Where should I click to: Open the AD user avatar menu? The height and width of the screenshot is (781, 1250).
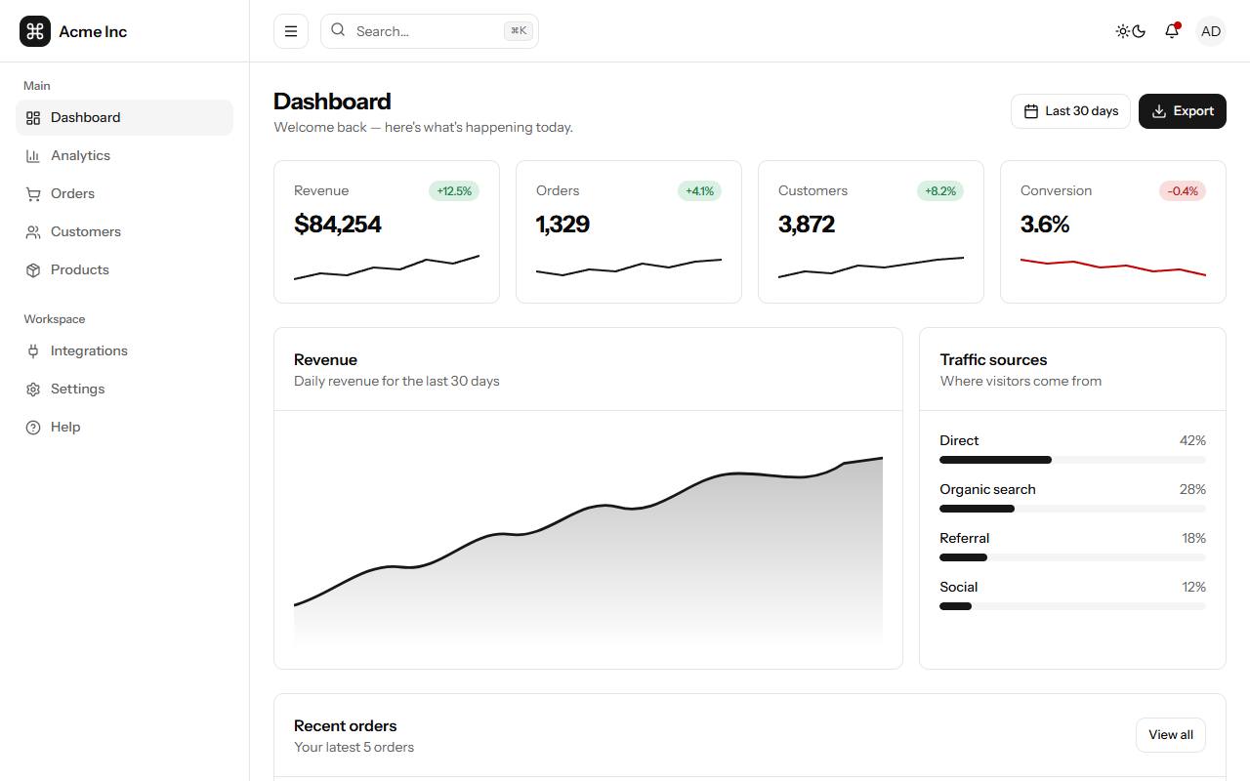tap(1211, 31)
